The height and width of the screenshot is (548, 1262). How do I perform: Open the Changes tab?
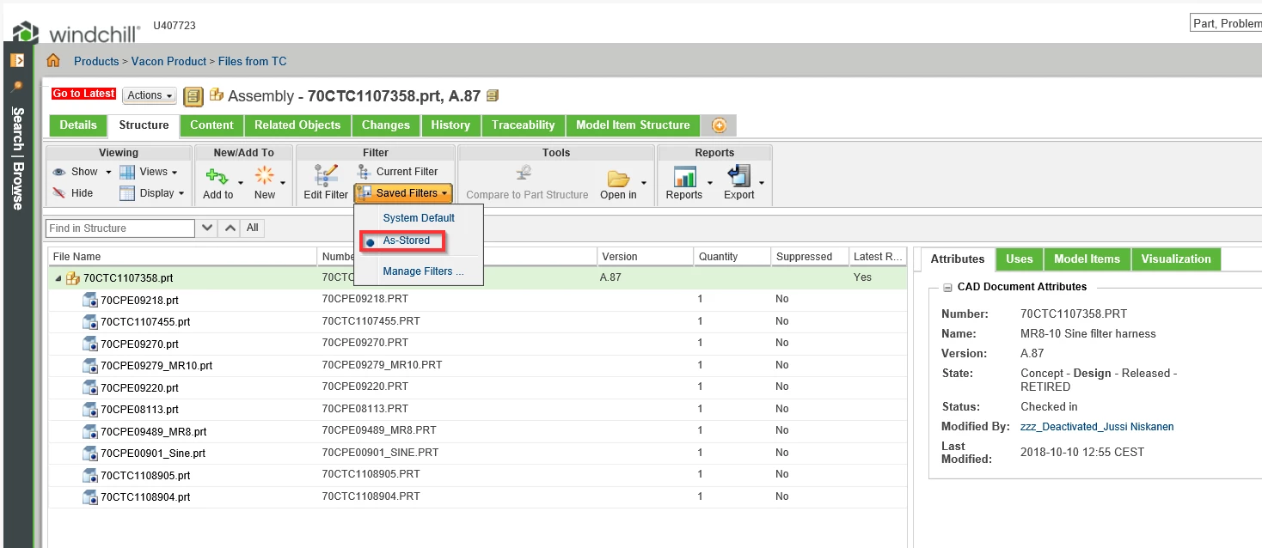coord(386,125)
